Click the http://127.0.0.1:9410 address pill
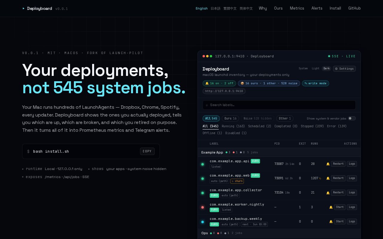The width and height of the screenshot is (383, 239). pyautogui.click(x=224, y=91)
